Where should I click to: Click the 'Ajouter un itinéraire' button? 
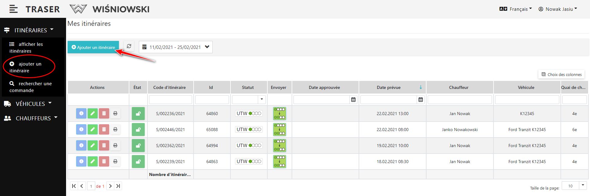[93, 47]
